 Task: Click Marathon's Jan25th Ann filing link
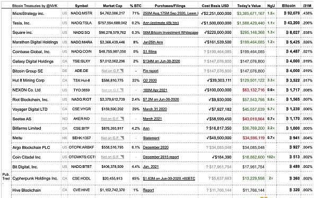click(x=153, y=42)
